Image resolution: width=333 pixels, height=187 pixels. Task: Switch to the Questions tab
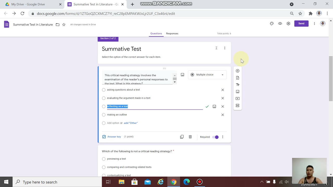(x=156, y=34)
